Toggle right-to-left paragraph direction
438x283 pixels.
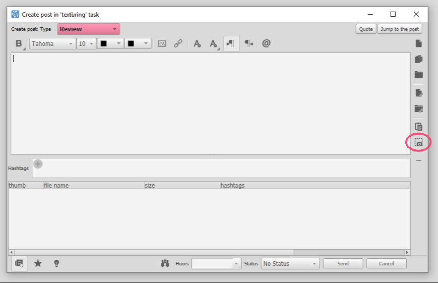coord(248,43)
